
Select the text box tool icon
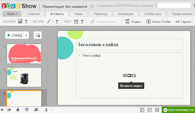click(x=76, y=22)
